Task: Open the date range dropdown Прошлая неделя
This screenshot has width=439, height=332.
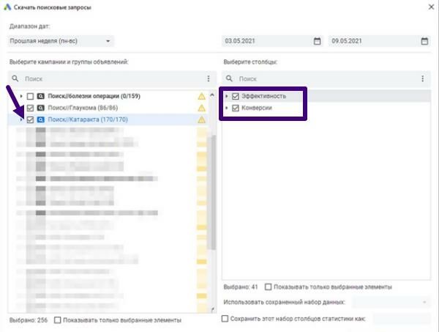Action: [x=60, y=41]
